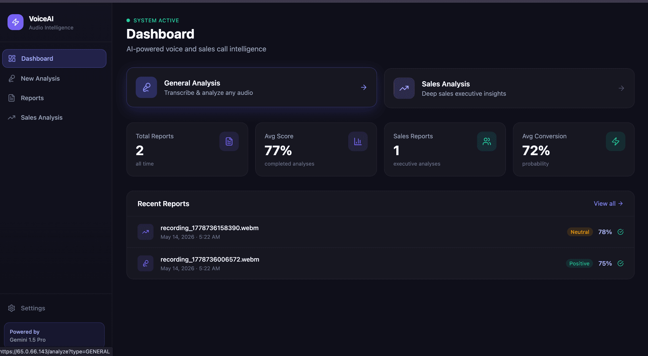The image size is (648, 356).
Task: Click microphone icon of recording_1778736006572.webm row
Action: click(x=145, y=263)
